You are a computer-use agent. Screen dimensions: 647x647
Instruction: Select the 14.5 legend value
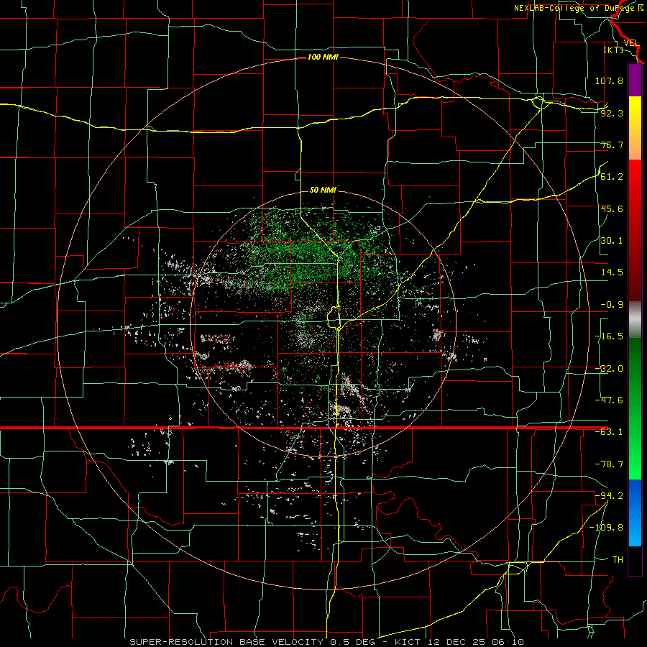[612, 272]
